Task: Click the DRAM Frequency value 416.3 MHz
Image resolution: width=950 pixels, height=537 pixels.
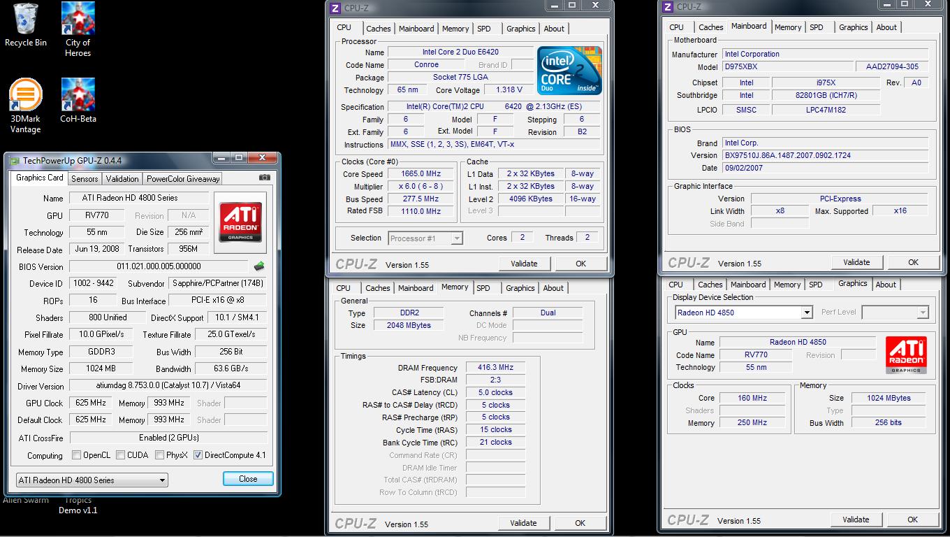Action: coord(495,368)
